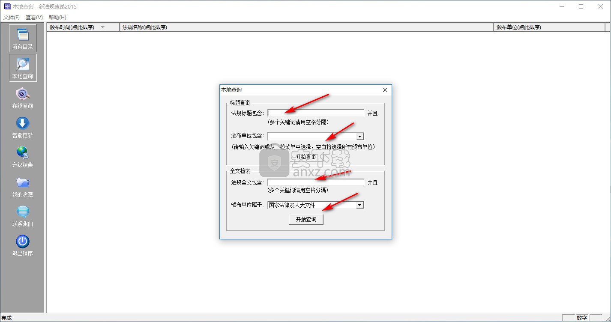
Task: Sort by 颁布单位 column header
Action: pyautogui.click(x=549, y=27)
